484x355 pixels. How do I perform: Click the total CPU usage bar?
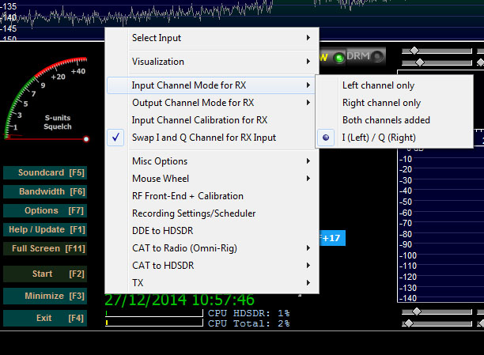(154, 323)
